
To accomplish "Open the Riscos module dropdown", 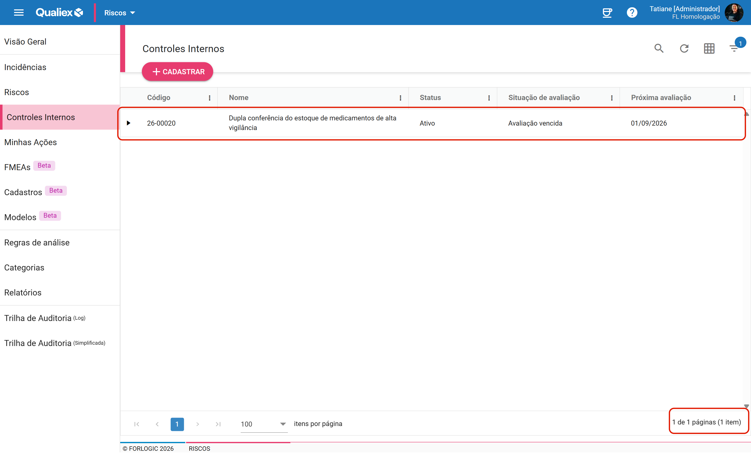I will (119, 13).
